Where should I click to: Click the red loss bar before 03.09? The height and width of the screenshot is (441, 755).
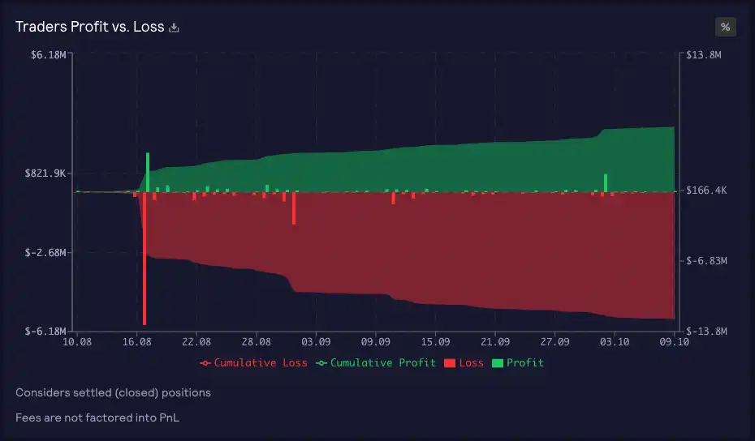(294, 208)
